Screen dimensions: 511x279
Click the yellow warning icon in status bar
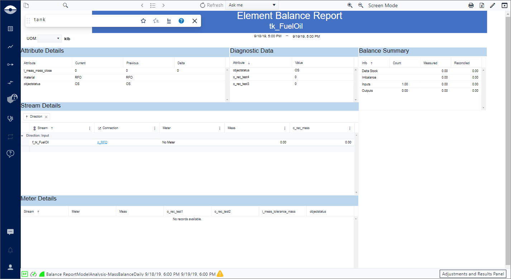point(220,274)
